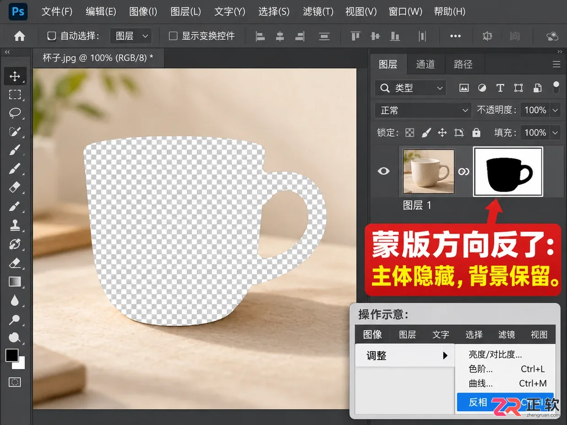This screenshot has width=567, height=425.
Task: Click the link icon between layer and mask
Action: tap(463, 172)
